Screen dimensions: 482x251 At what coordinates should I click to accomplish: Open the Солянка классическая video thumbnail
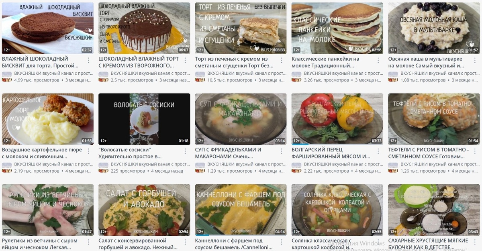tap(337, 210)
